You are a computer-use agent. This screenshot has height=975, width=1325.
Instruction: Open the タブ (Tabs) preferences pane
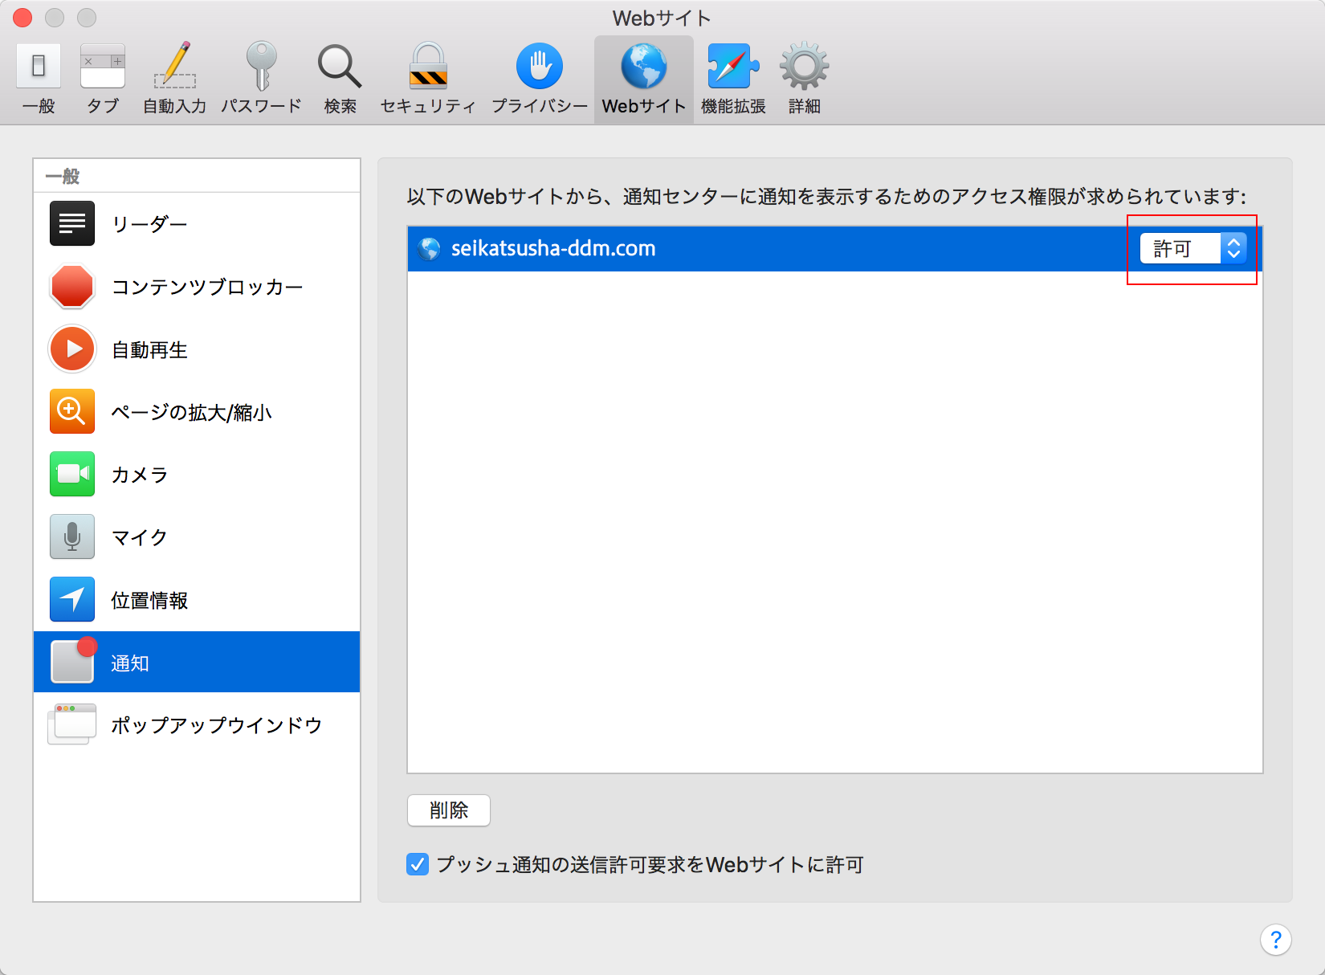point(103,79)
